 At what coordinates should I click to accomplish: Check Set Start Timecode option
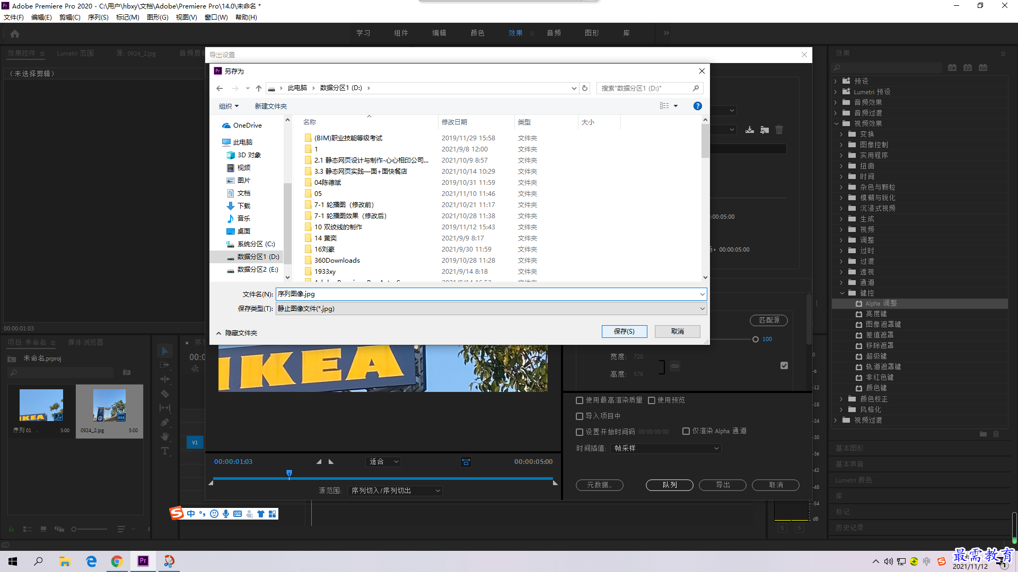coord(580,432)
